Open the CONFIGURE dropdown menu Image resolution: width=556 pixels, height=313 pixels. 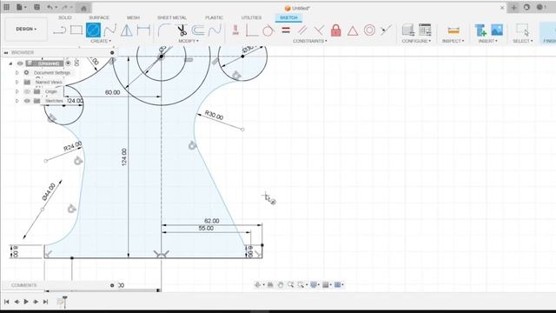(416, 41)
